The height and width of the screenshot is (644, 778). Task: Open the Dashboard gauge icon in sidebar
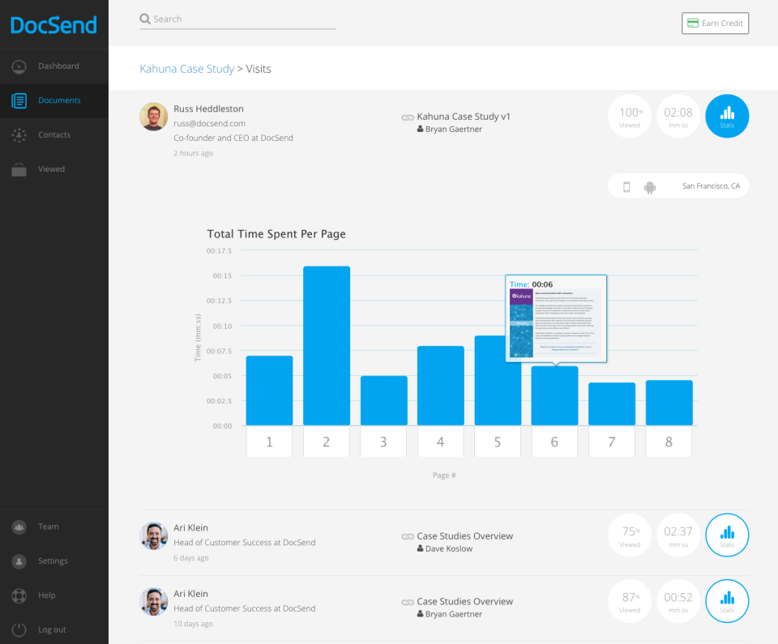click(x=18, y=66)
